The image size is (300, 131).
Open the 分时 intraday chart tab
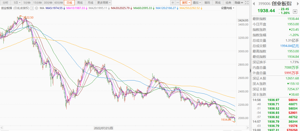click(6, 3)
